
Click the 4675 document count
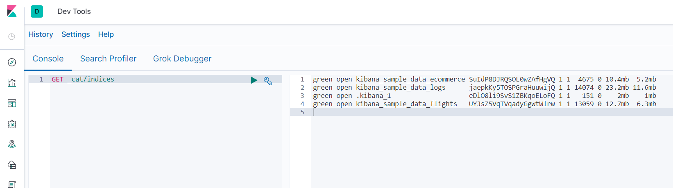click(586, 79)
